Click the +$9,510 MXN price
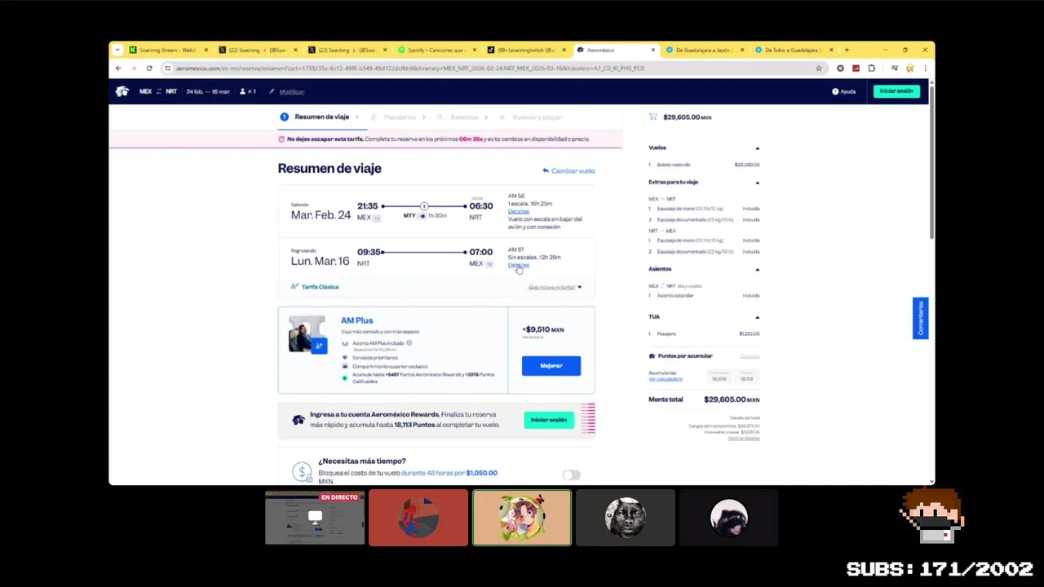The image size is (1044, 587). coord(542,329)
